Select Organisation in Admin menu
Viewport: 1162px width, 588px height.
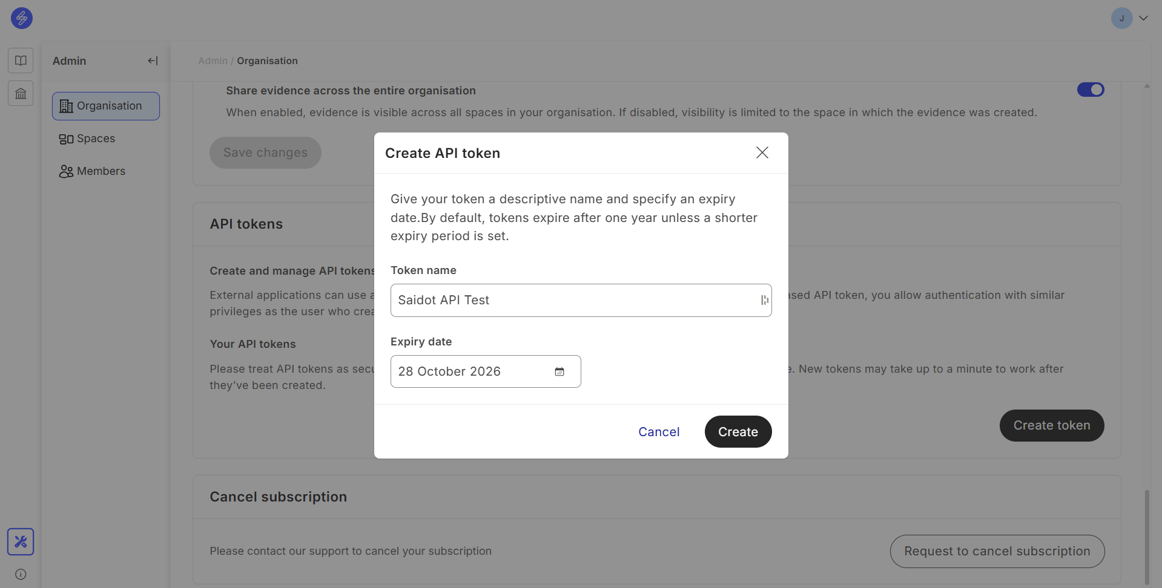106,106
